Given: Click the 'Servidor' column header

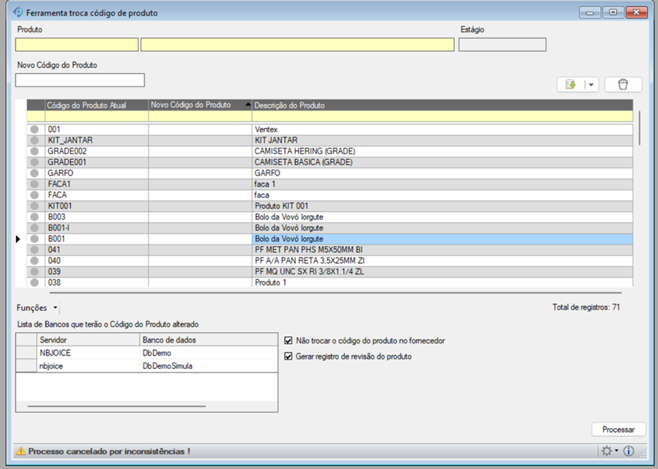Looking at the screenshot, I should (x=88, y=340).
